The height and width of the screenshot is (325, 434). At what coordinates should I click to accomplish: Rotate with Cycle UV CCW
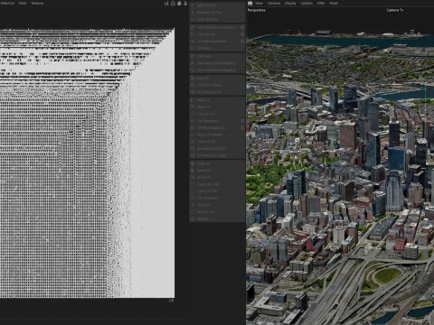pos(217,184)
